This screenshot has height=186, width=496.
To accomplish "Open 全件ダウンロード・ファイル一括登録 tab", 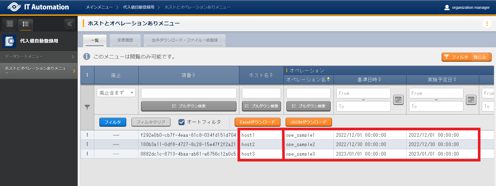I will [184, 40].
